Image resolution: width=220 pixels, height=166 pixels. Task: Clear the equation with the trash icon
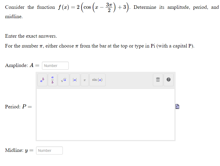[x=157, y=80]
